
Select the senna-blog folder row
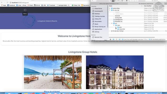[138, 8]
